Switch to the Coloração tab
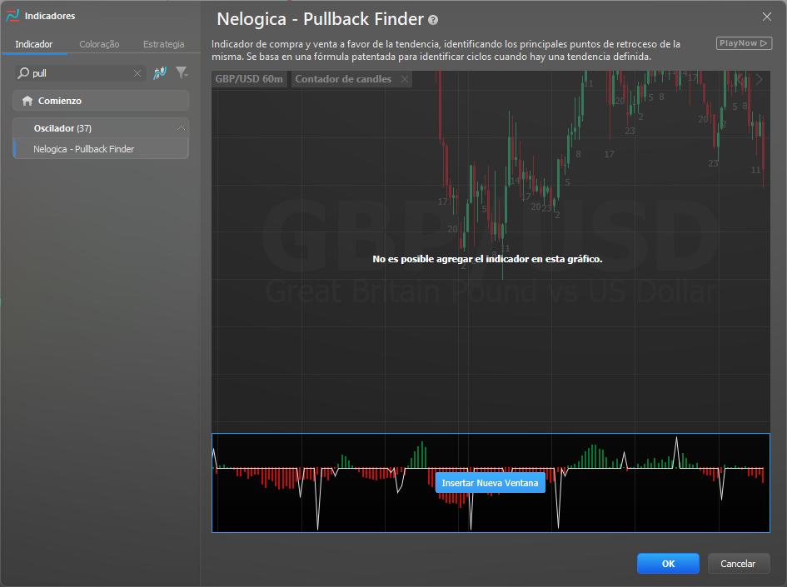Image resolution: width=787 pixels, height=587 pixels. (x=99, y=44)
